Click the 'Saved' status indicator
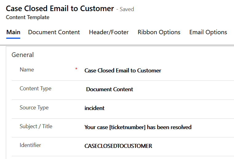This screenshot has height=159, width=234. click(127, 9)
